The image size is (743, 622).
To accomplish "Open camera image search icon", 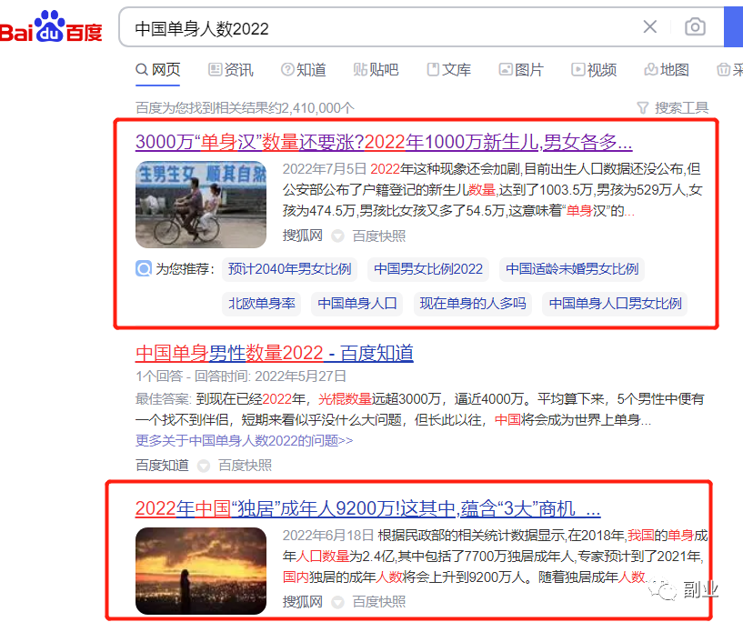I will pyautogui.click(x=695, y=27).
